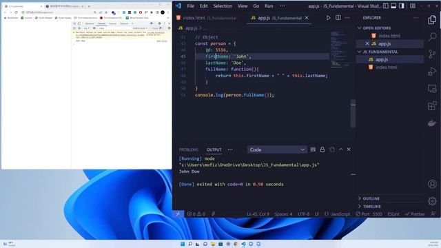Run the code with the play button
Viewport: 441px width, 248px height.
click(x=328, y=18)
